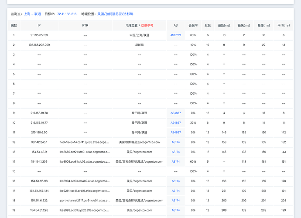301x218 pixels.
Task: Open AS4837 link for 219.158.19.77
Action: pyautogui.click(x=176, y=123)
